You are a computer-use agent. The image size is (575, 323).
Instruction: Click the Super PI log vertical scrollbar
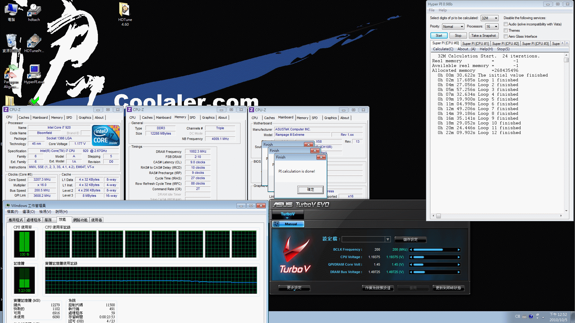(566, 133)
